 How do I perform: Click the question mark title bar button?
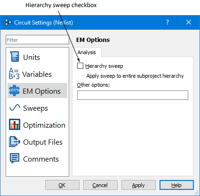pyautogui.click(x=168, y=22)
